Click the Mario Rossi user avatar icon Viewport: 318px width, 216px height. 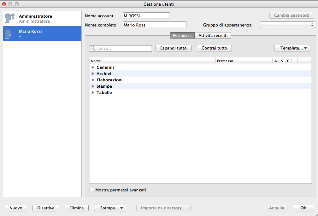click(x=10, y=34)
